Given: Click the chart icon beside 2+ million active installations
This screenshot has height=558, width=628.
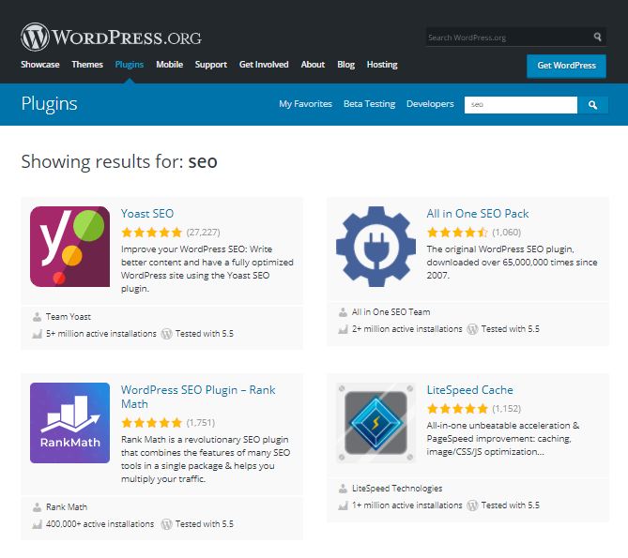Looking at the screenshot, I should (x=343, y=329).
